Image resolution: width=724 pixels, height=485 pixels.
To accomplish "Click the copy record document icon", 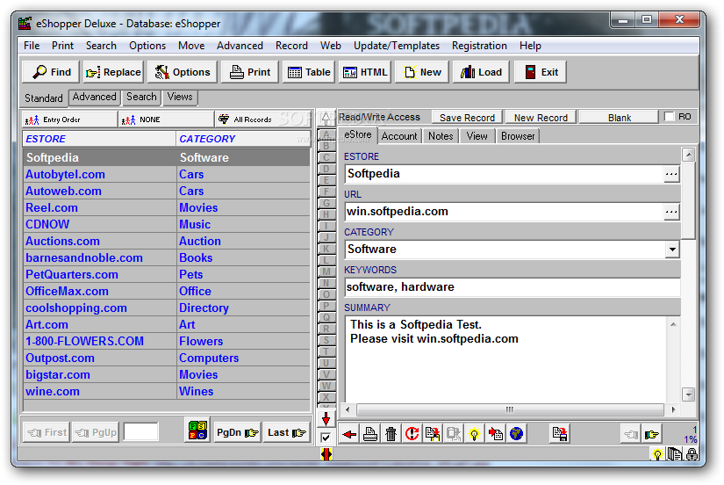I will click(433, 434).
